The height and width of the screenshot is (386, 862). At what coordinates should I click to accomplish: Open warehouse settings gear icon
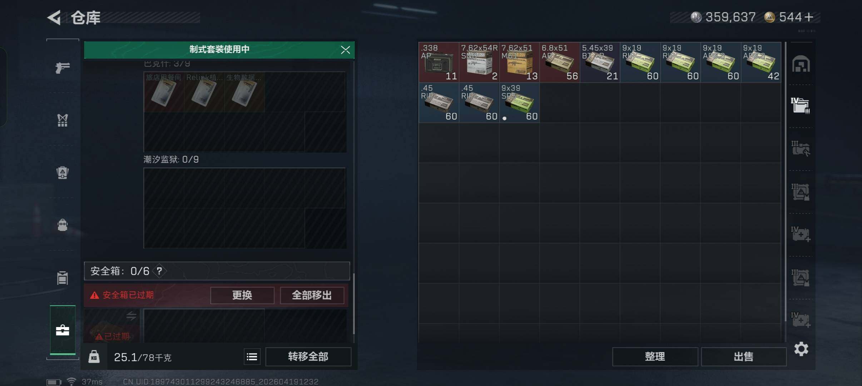[801, 349]
